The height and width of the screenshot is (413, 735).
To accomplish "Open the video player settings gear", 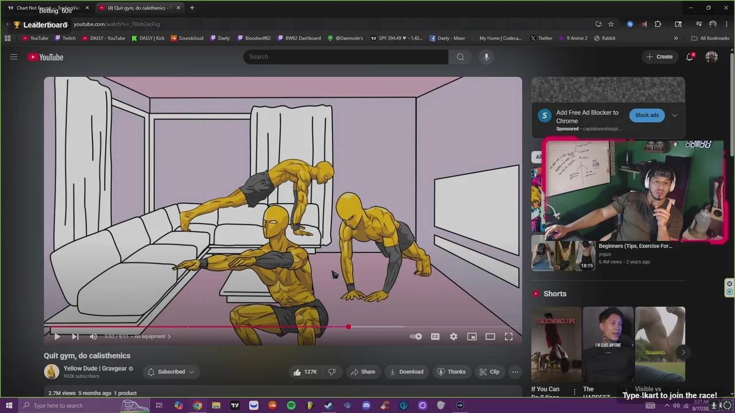I will coord(454,337).
